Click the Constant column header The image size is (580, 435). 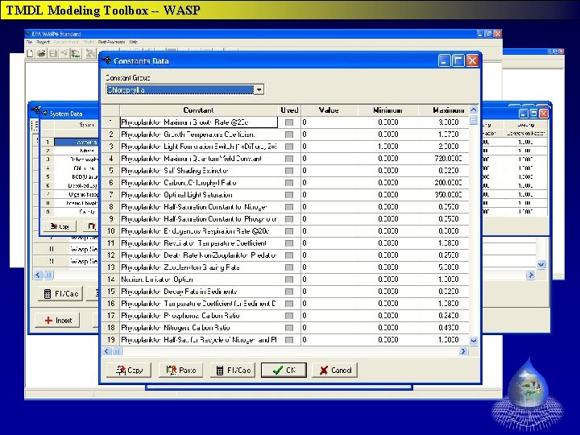(x=199, y=110)
